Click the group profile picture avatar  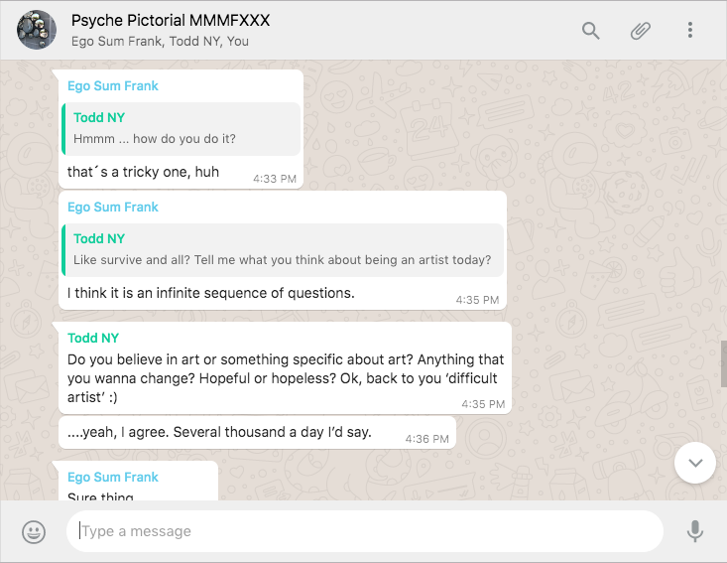37,31
